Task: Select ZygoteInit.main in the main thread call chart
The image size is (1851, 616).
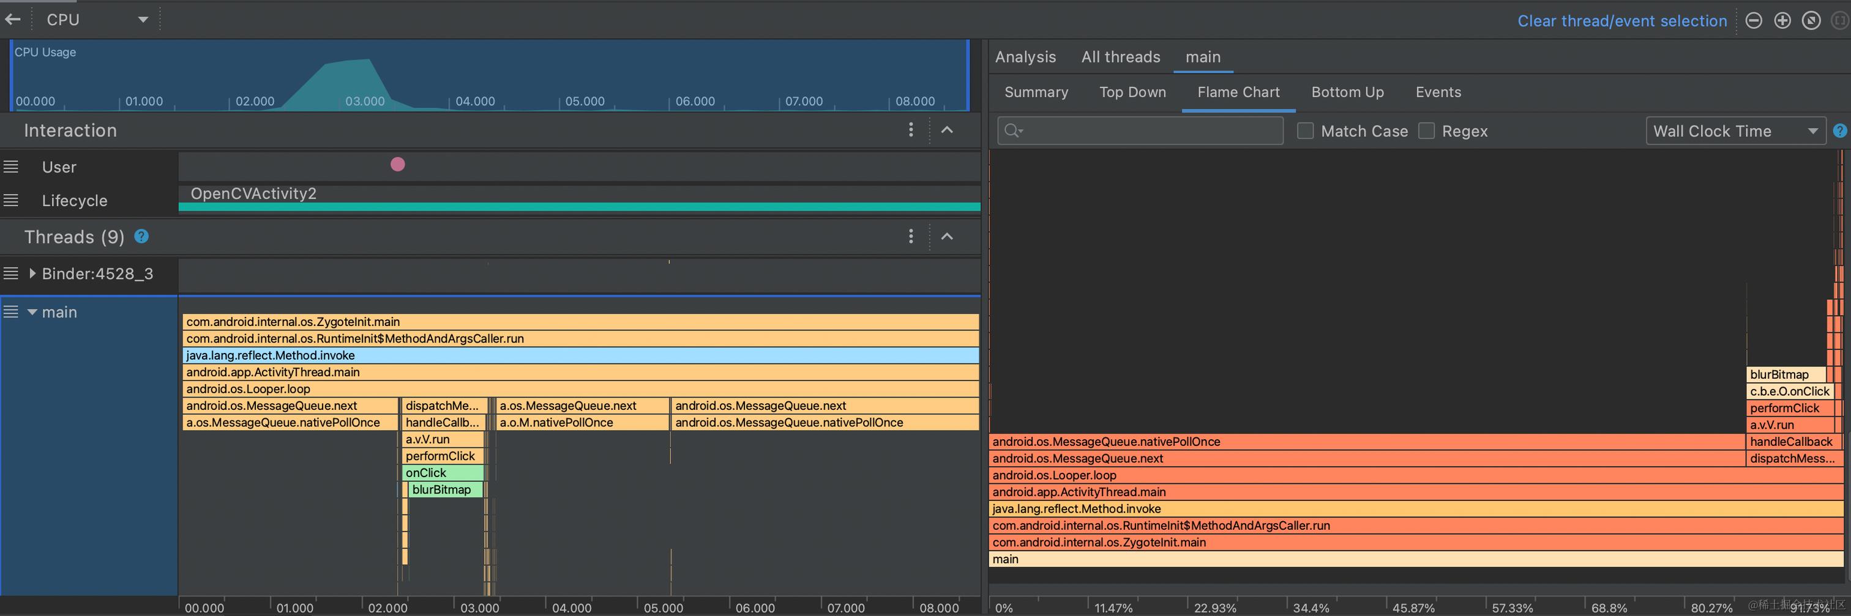Action: 581,322
